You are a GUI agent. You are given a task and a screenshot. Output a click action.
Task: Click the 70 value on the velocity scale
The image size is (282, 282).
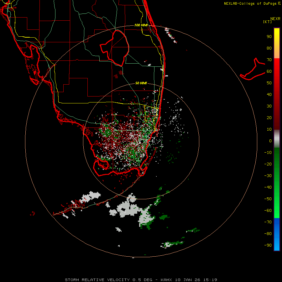[269, 60]
